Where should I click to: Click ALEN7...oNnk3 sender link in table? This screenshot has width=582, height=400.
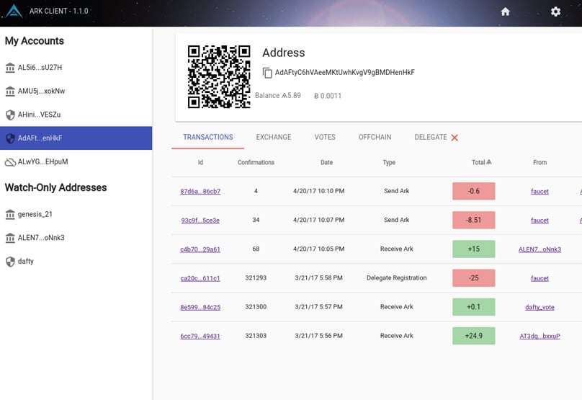[x=540, y=249]
